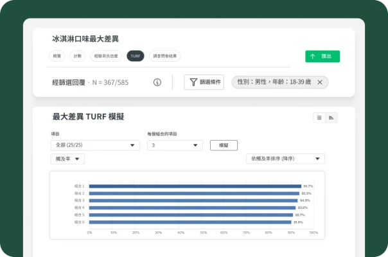This screenshot has height=257, width=388.
Task: Click the 組合 1 axis label
Action: tap(80, 186)
